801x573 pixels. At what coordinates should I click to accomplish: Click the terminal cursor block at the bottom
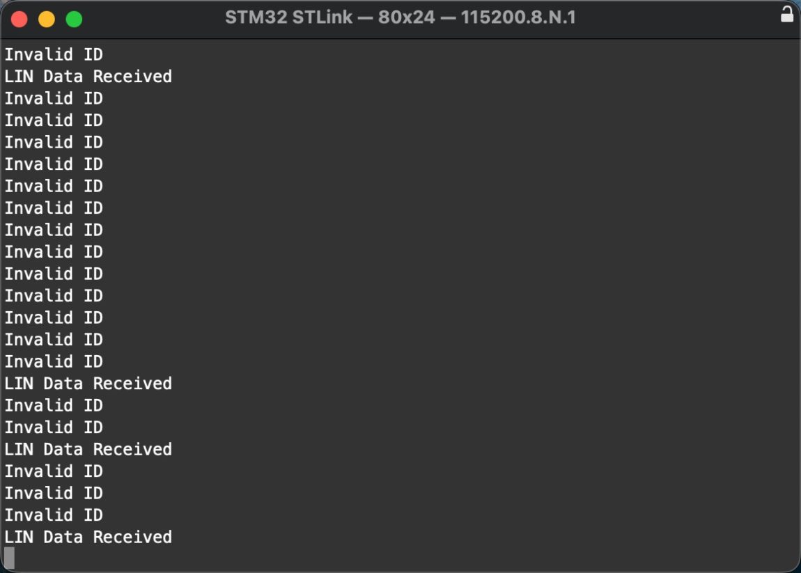click(9, 558)
